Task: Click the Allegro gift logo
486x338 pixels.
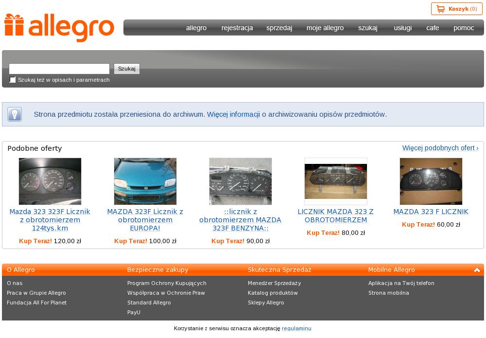Action: (59, 27)
